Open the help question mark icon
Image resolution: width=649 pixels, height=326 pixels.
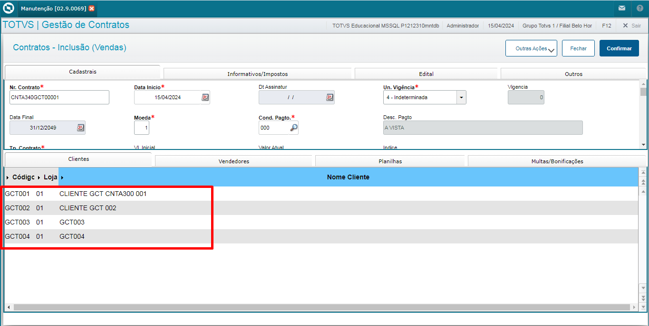click(x=639, y=9)
